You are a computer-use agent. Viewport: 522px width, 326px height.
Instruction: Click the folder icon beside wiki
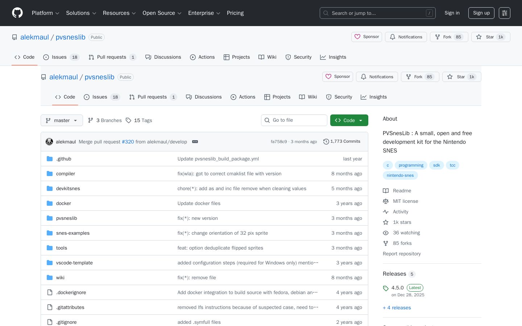click(50, 277)
